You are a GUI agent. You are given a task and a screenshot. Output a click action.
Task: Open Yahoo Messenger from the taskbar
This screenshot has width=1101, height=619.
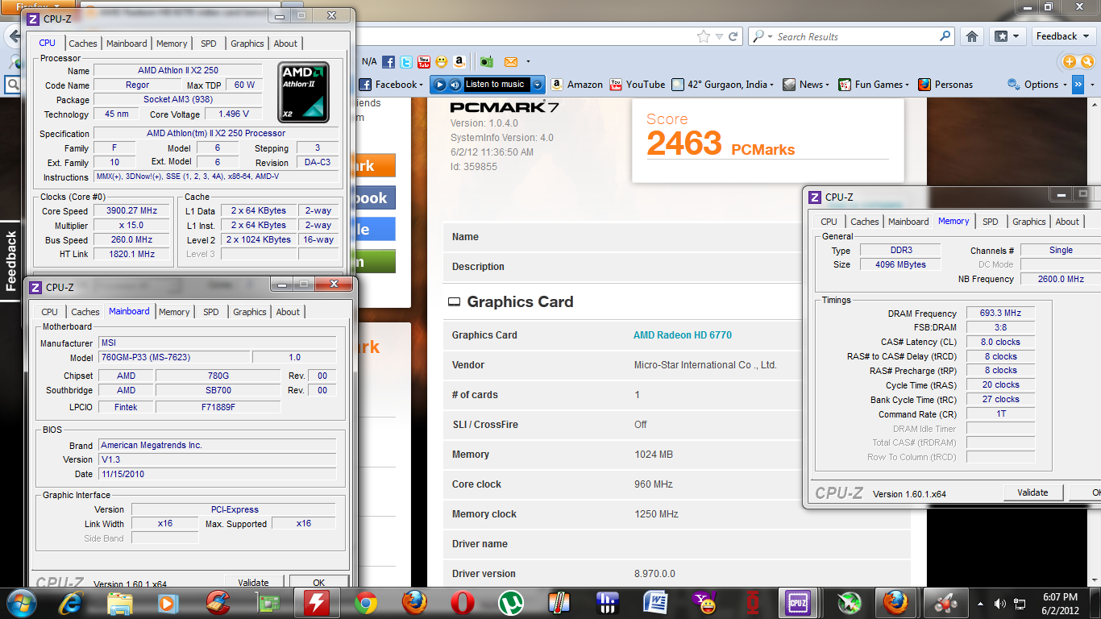(704, 602)
